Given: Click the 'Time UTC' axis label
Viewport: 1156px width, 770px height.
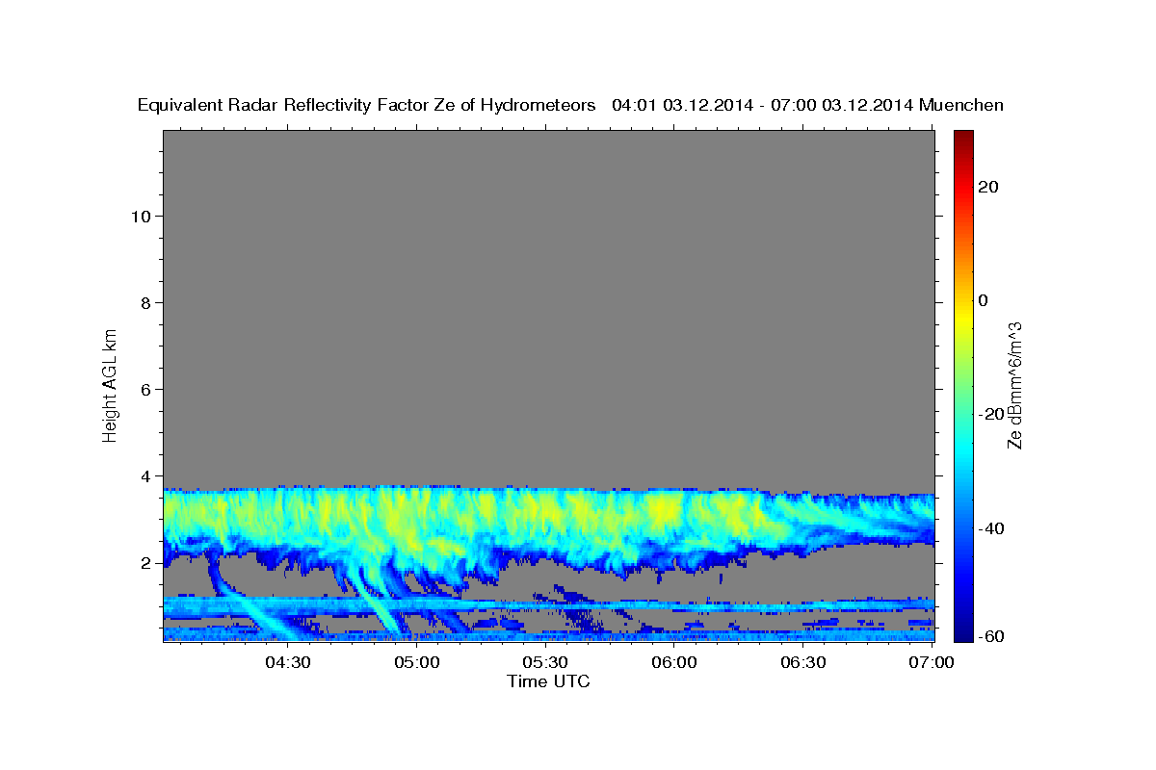Looking at the screenshot, I should coord(548,681).
